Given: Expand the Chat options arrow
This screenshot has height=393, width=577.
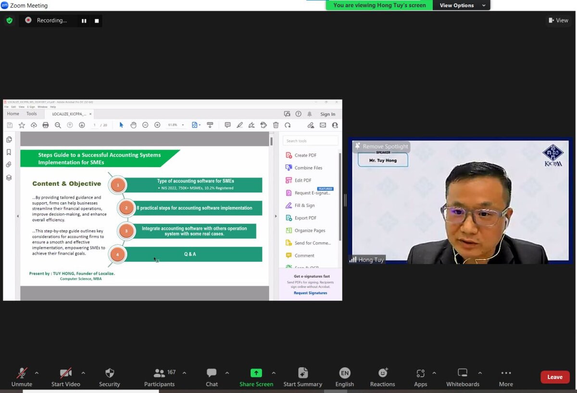Looking at the screenshot, I should [x=227, y=373].
